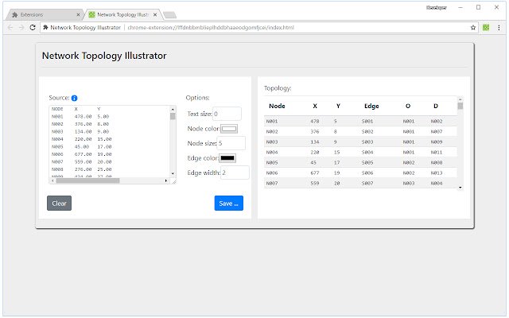The width and height of the screenshot is (509, 318).
Task: Open the Chrome three-dot menu
Action: tap(499, 28)
